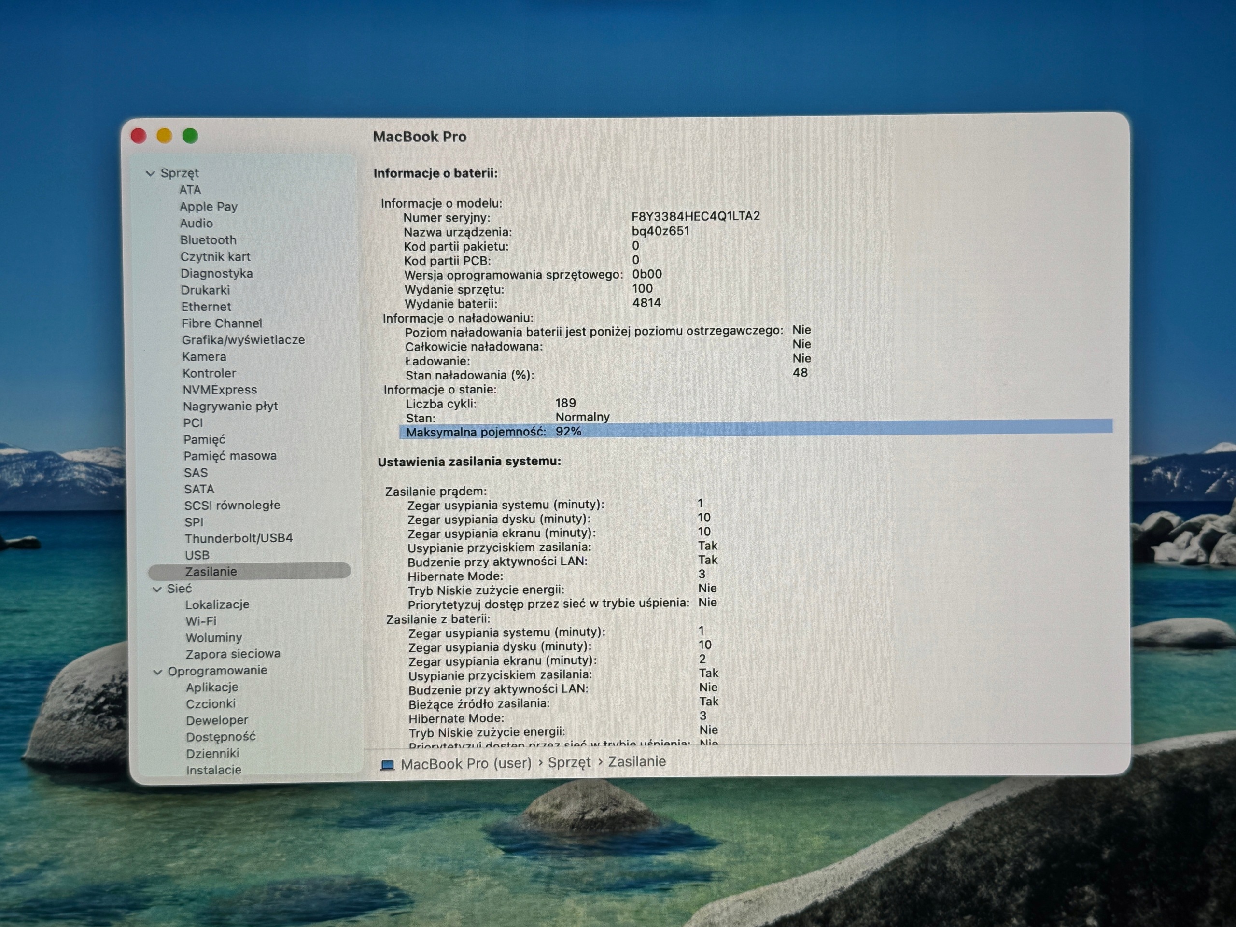Viewport: 1236px width, 927px height.
Task: Open the Deweloper entry
Action: pyautogui.click(x=217, y=721)
